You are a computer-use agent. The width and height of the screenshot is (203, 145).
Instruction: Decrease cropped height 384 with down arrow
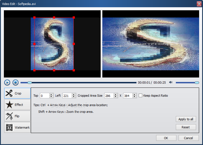click(135, 97)
